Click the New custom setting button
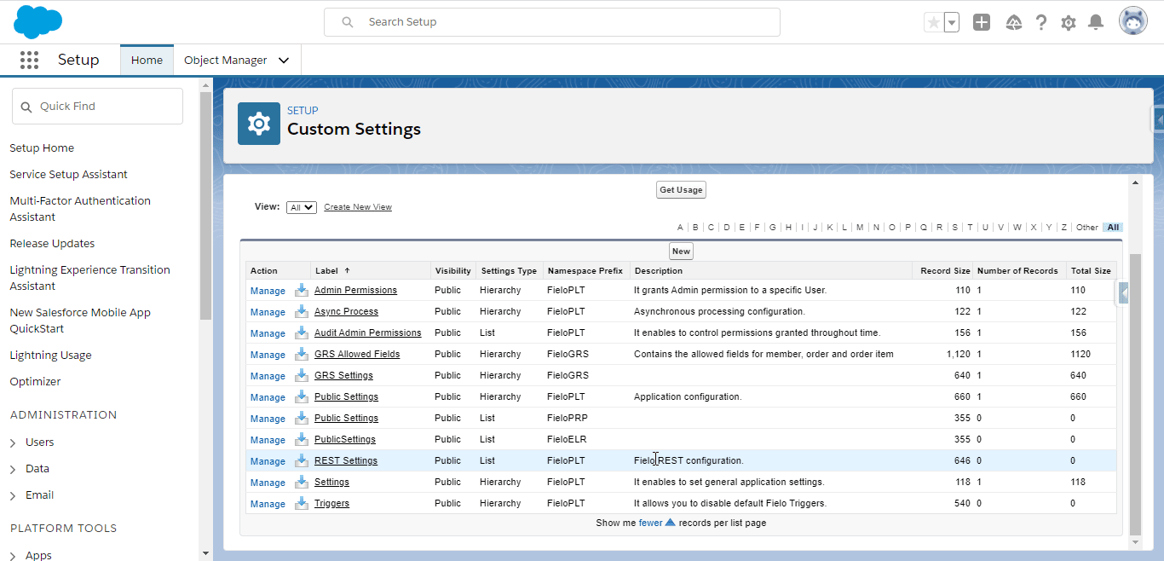This screenshot has height=561, width=1164. 681,251
